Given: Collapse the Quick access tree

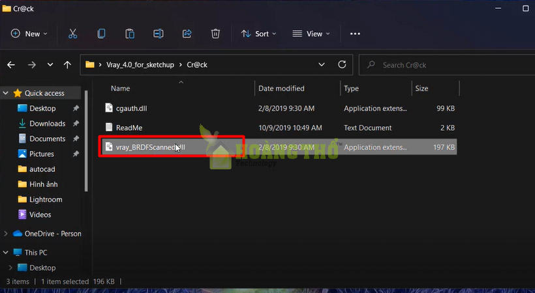Looking at the screenshot, I should point(6,93).
